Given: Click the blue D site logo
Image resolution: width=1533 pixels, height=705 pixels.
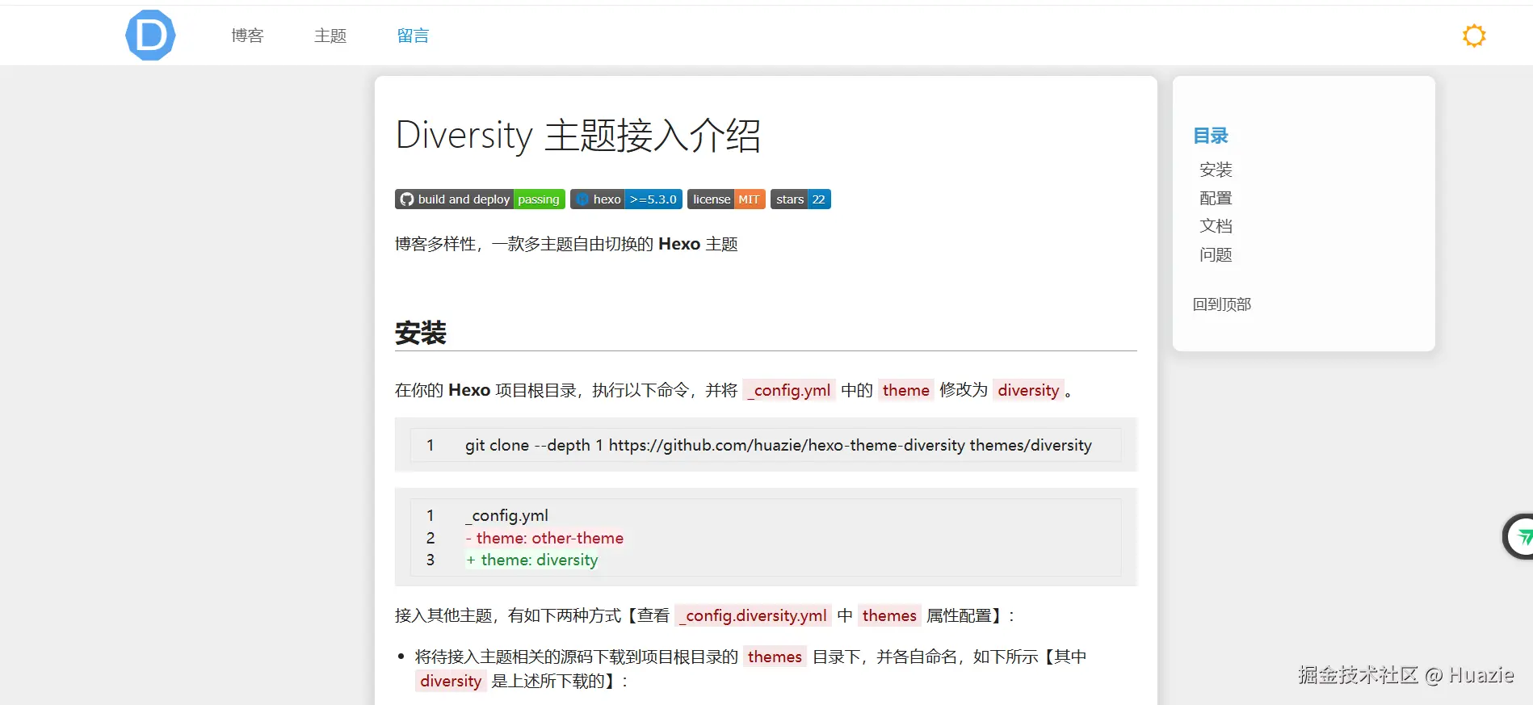Looking at the screenshot, I should pos(150,36).
